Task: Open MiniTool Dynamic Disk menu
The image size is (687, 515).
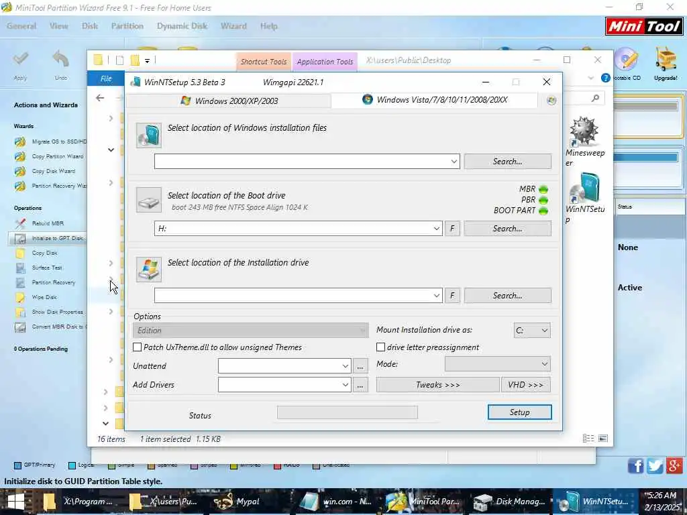Action: click(182, 26)
